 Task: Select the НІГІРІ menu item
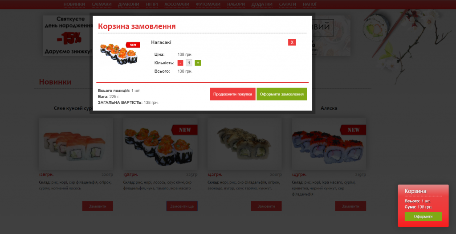(152, 4)
